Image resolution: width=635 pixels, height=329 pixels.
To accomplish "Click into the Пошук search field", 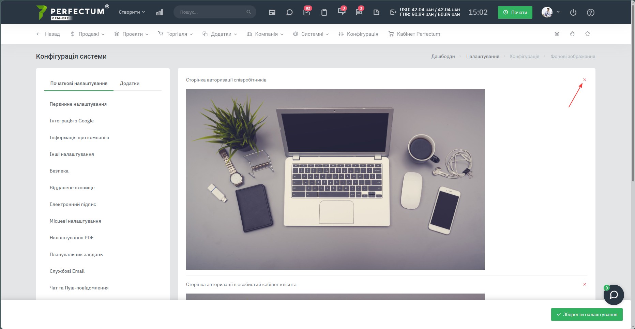I will pyautogui.click(x=215, y=12).
